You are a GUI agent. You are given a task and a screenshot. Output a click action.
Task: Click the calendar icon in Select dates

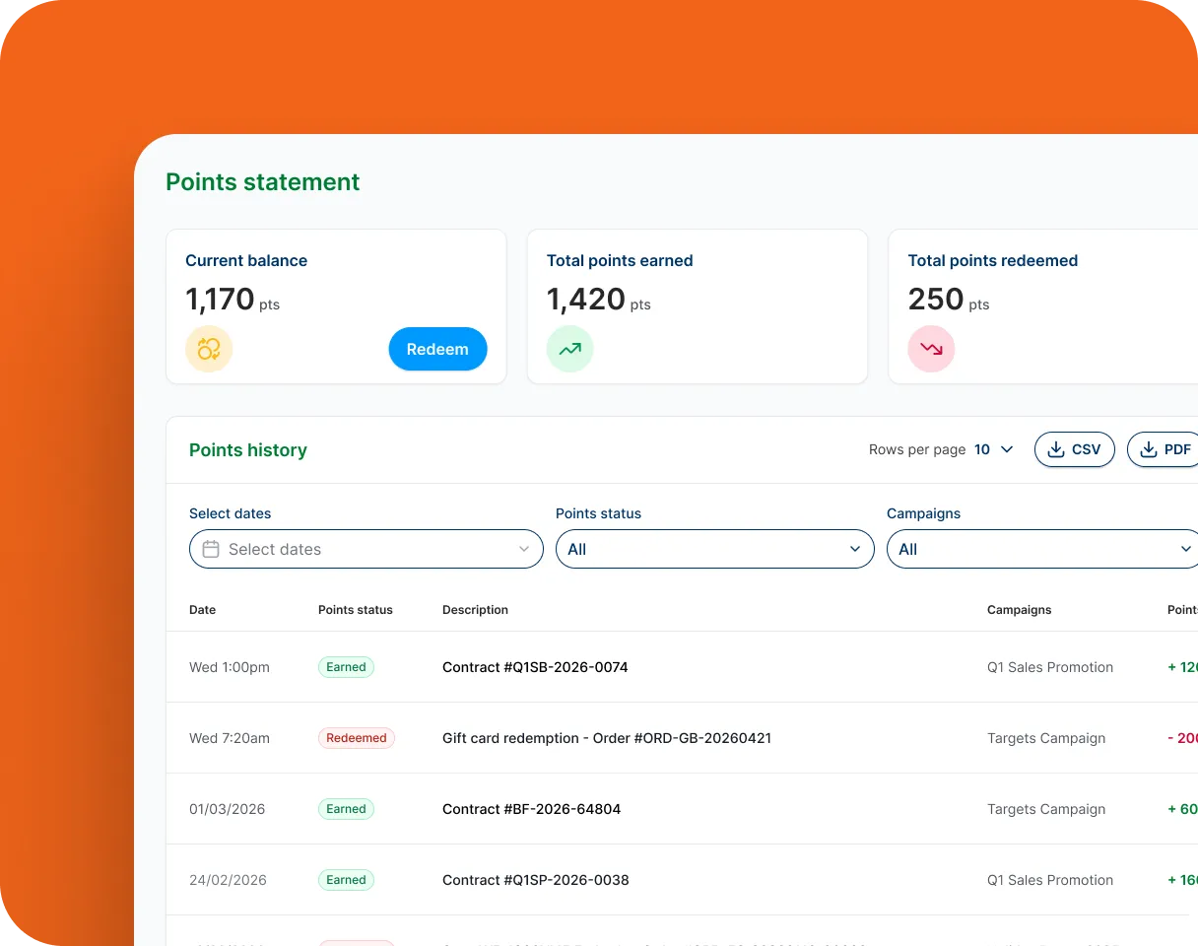[x=211, y=549]
